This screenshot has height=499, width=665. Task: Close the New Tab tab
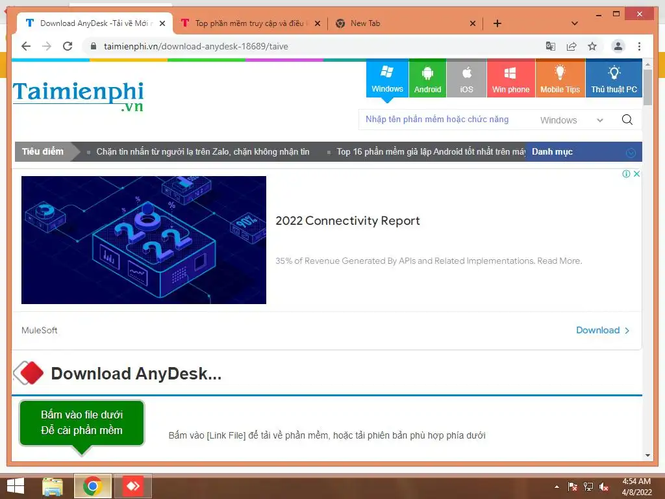click(473, 23)
